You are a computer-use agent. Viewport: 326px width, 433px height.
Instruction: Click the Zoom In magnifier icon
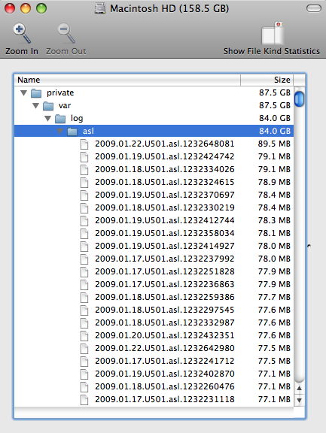pos(22,33)
